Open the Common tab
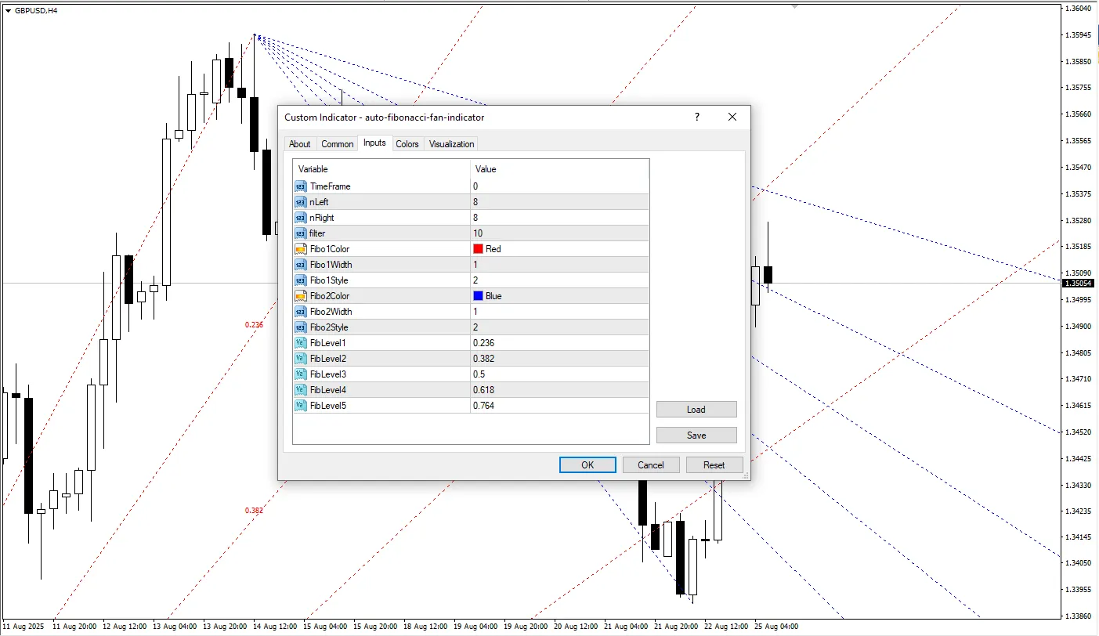1099x636 pixels. pos(337,144)
